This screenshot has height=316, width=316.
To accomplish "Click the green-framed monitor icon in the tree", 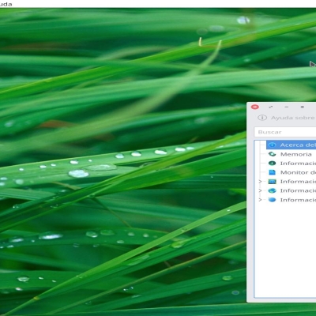I will point(272,182).
